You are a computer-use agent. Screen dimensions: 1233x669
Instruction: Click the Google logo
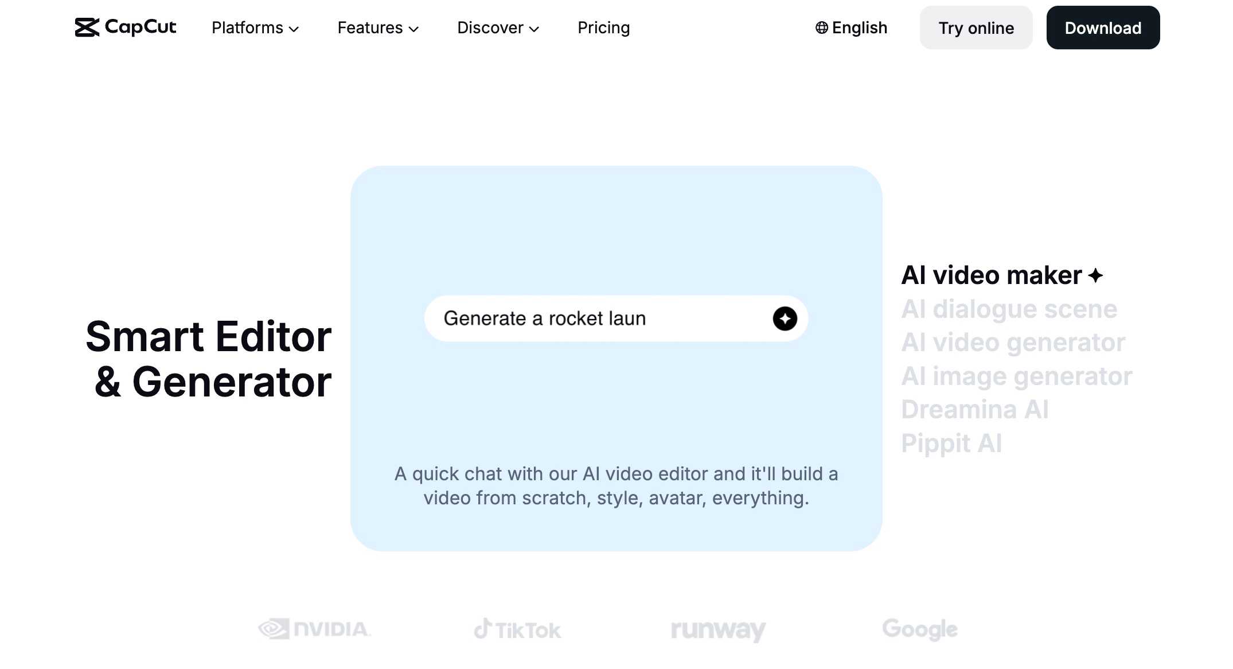919,629
